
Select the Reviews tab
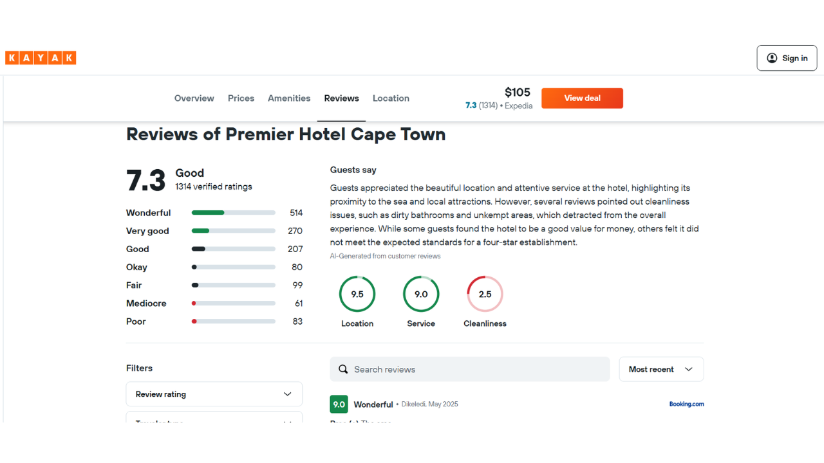[341, 98]
